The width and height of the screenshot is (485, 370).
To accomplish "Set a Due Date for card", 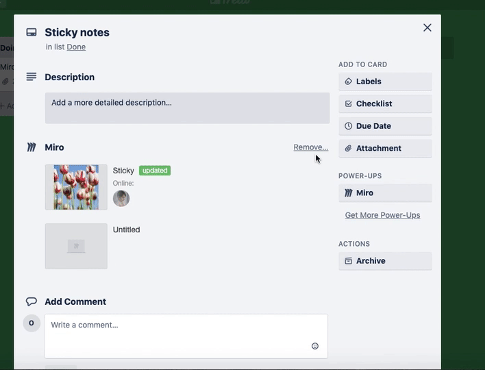I will point(385,126).
